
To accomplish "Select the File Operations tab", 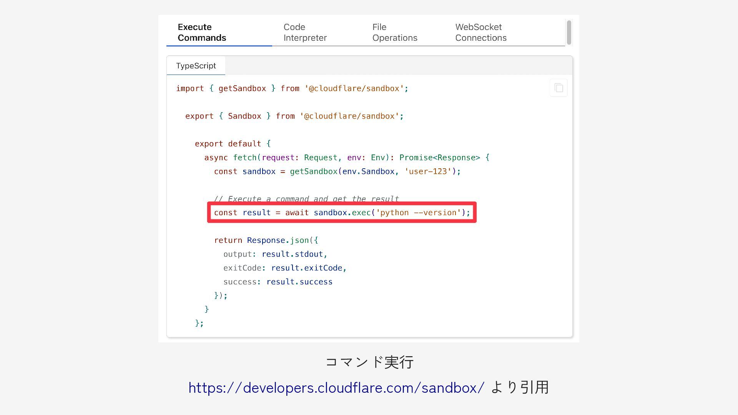I will 394,33.
